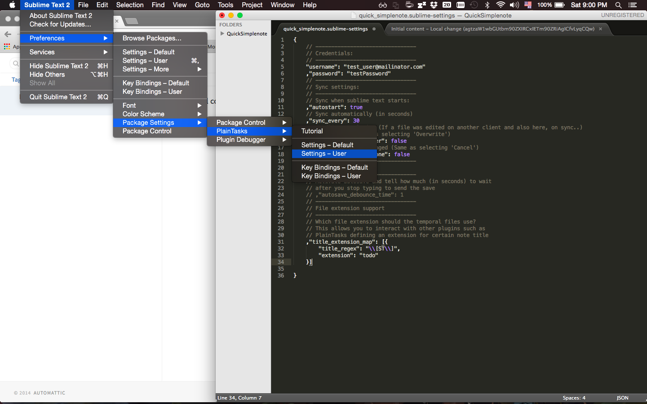Click Line 34, Column 7 status text
Viewport: 647px width, 404px height.
click(x=239, y=398)
